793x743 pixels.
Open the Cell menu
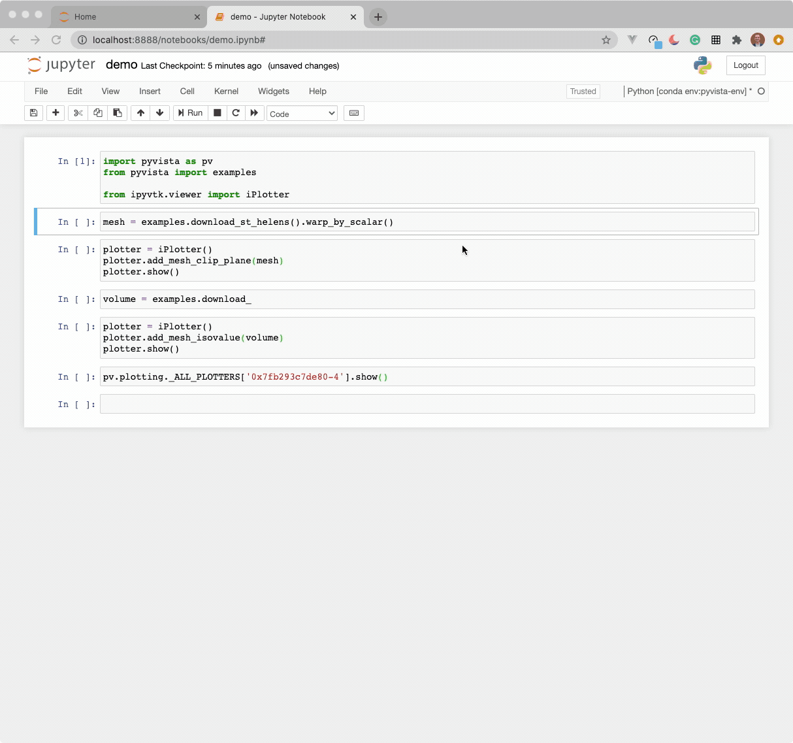click(x=187, y=91)
